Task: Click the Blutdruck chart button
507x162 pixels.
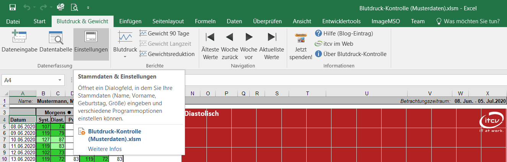Action: click(125, 41)
